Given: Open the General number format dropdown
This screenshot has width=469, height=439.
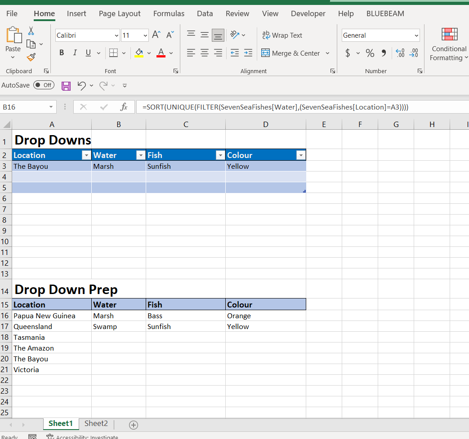Looking at the screenshot, I should [416, 35].
